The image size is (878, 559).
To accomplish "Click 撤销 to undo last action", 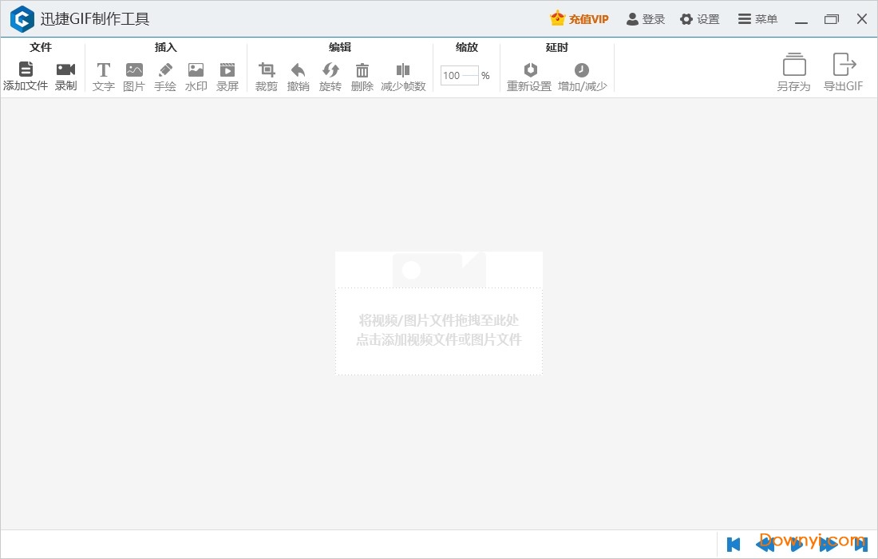I will [299, 74].
